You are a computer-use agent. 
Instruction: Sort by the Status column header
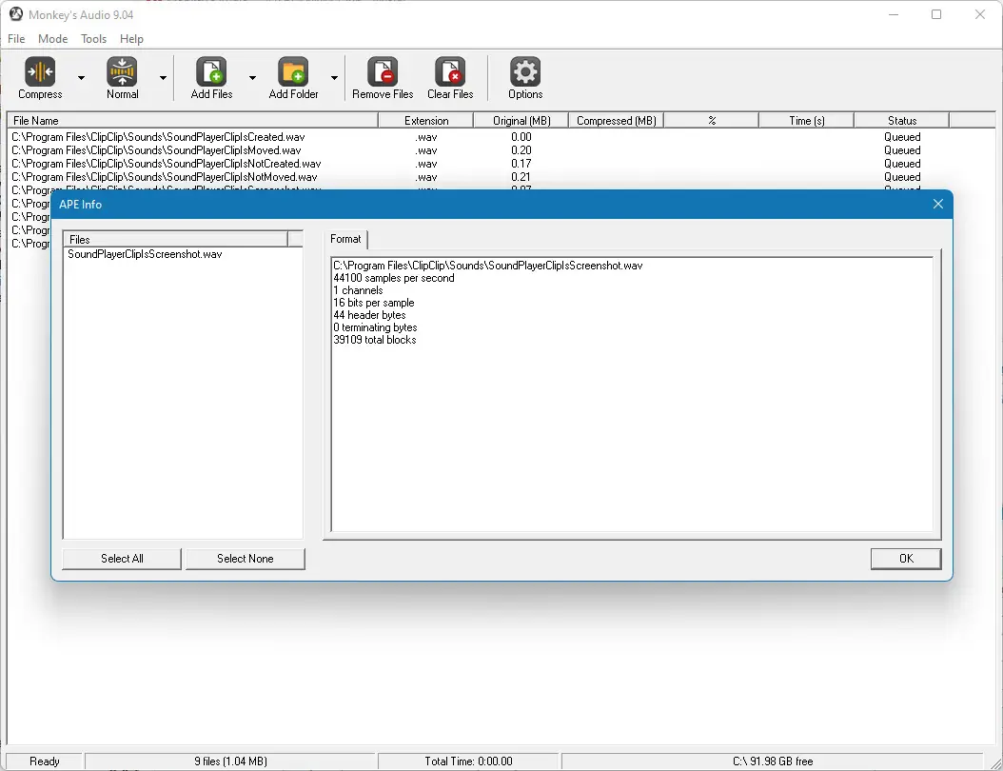(902, 120)
